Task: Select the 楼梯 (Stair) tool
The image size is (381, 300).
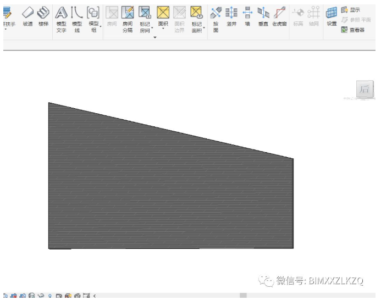Action: point(43,16)
